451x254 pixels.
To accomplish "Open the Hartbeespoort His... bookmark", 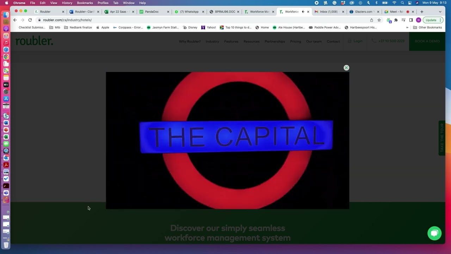I will 361,28.
